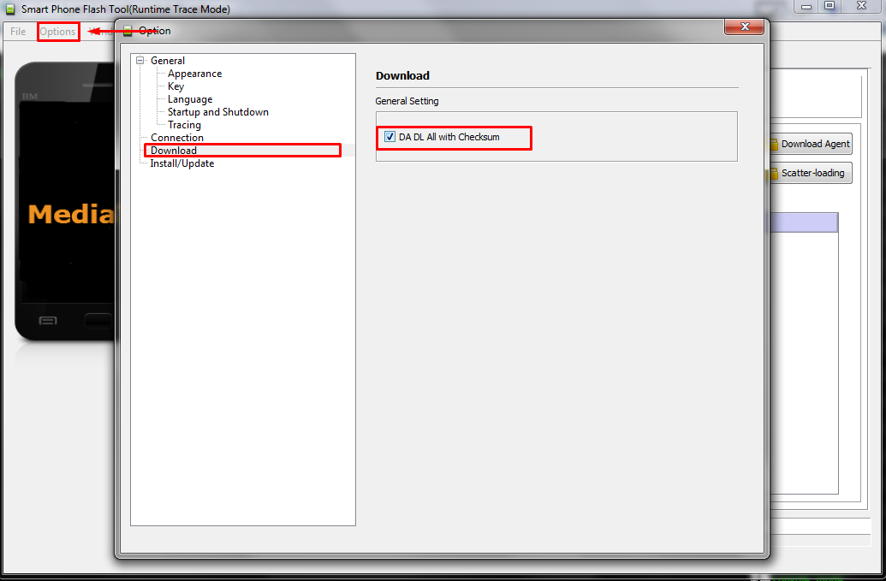Click the Scatter-loading folder icon
This screenshot has width=886, height=581.
tap(774, 174)
